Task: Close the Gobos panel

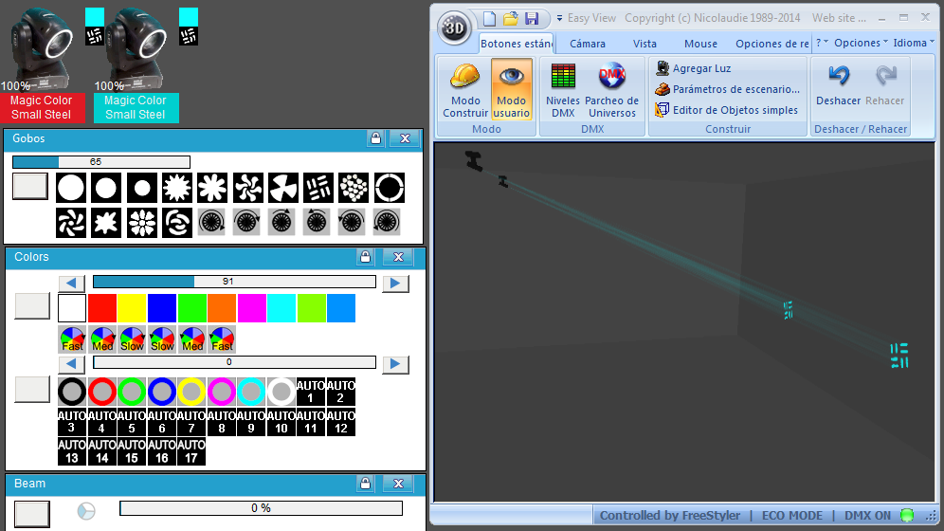Action: tap(405, 138)
